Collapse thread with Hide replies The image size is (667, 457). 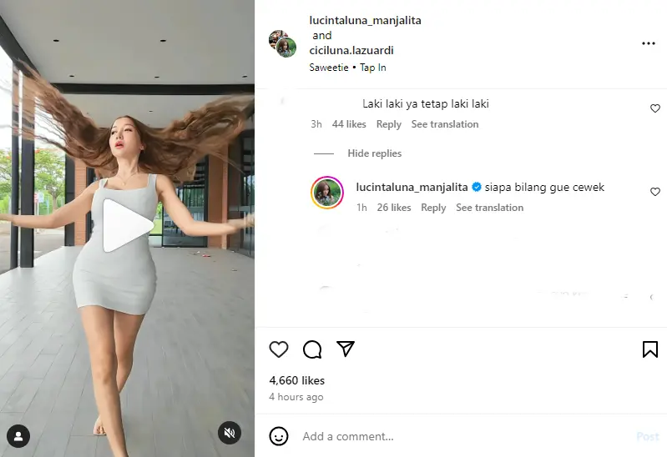click(x=374, y=153)
